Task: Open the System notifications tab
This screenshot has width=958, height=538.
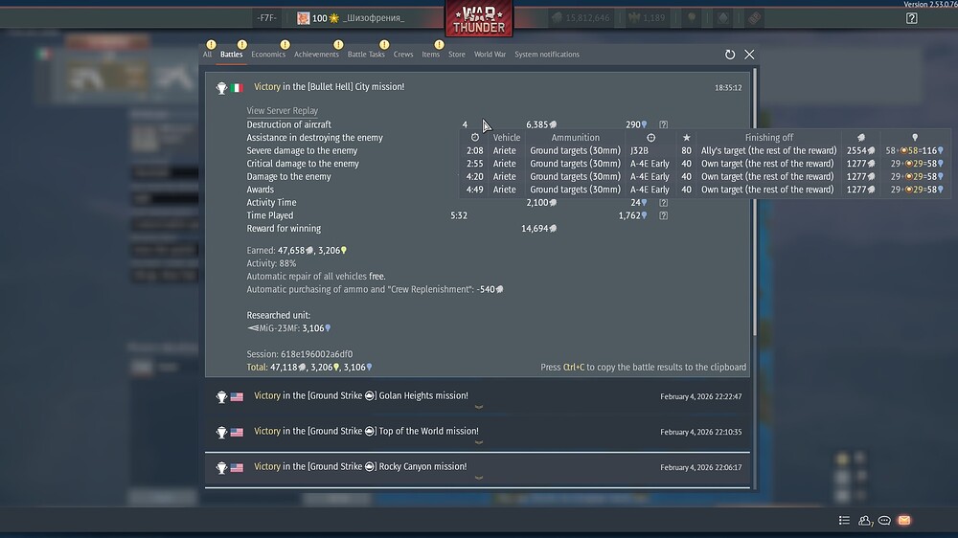Action: coord(546,55)
